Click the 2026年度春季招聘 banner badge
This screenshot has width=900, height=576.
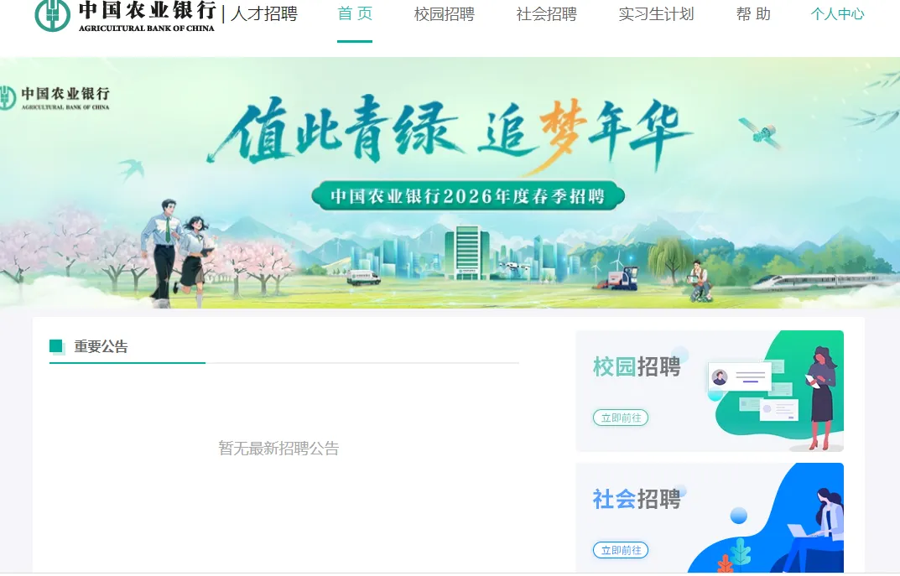coord(468,196)
